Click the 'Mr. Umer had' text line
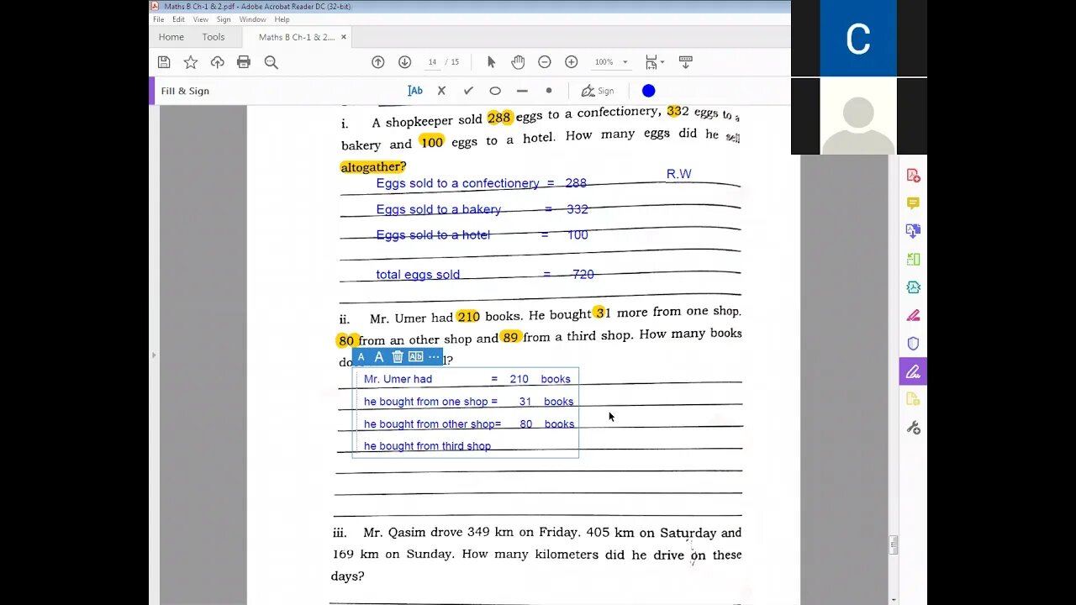The image size is (1076, 605). (x=398, y=379)
